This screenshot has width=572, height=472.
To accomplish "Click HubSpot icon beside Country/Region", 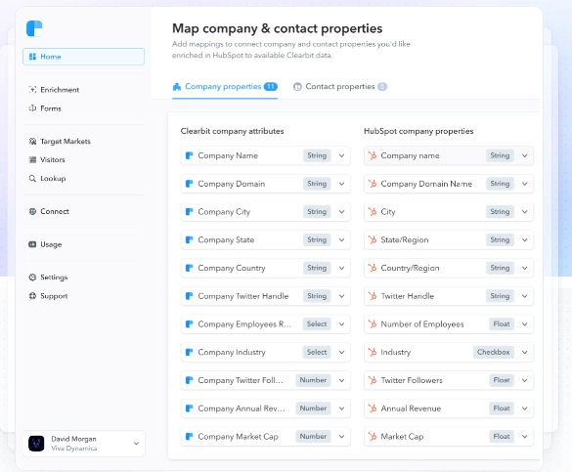I will [x=373, y=268].
